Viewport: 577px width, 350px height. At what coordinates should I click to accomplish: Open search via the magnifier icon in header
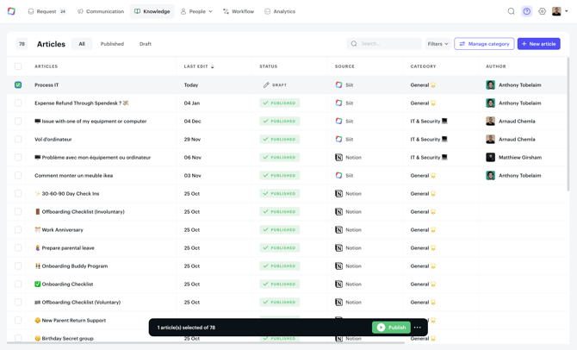click(x=511, y=11)
